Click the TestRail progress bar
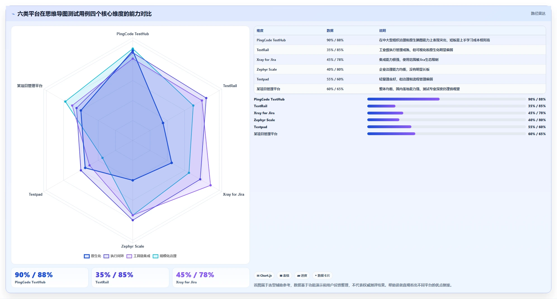The image size is (557, 299). click(x=446, y=106)
